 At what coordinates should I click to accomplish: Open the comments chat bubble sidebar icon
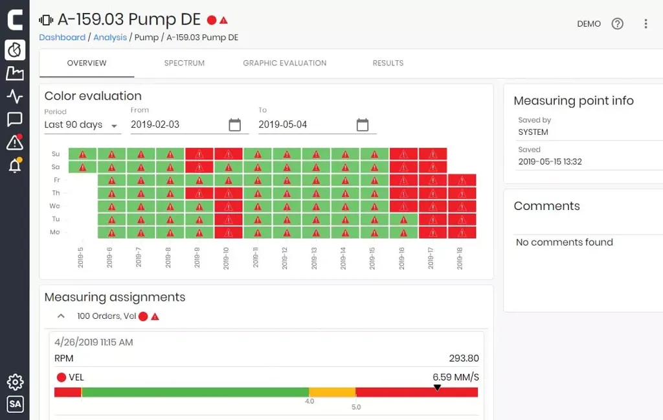(14, 119)
